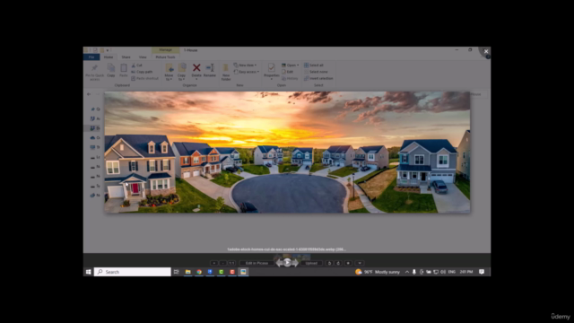Open the Windows notification center
The height and width of the screenshot is (323, 574).
482,272
